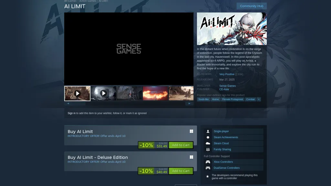
Task: Click the -10% badge for AI Limit
Action: [x=146, y=145]
